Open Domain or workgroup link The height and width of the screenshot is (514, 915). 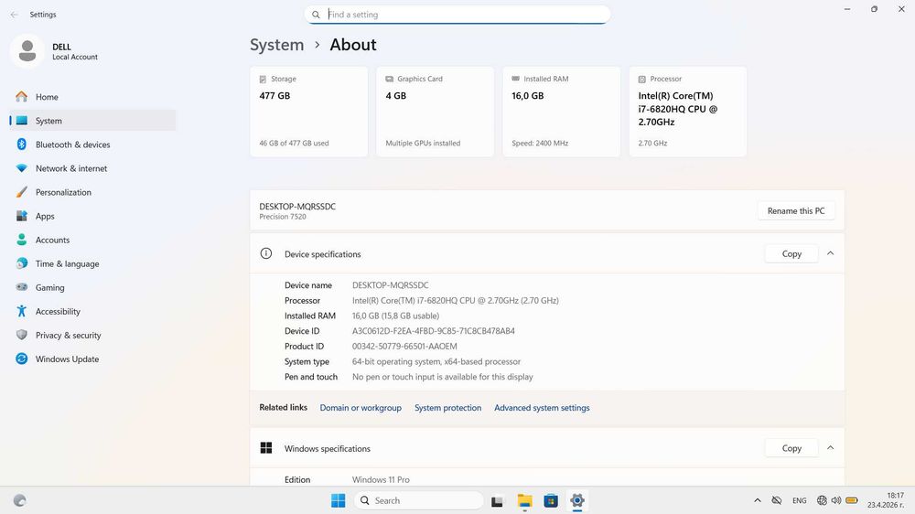point(361,408)
